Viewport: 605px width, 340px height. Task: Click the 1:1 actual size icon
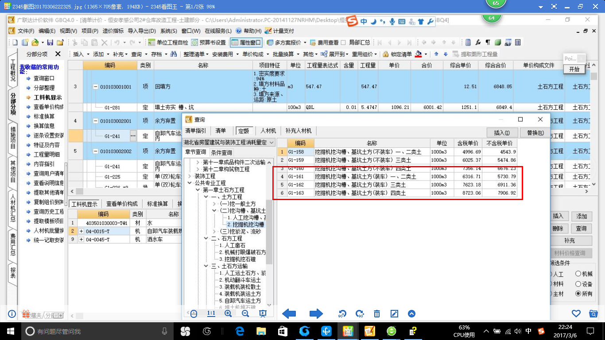click(x=211, y=313)
